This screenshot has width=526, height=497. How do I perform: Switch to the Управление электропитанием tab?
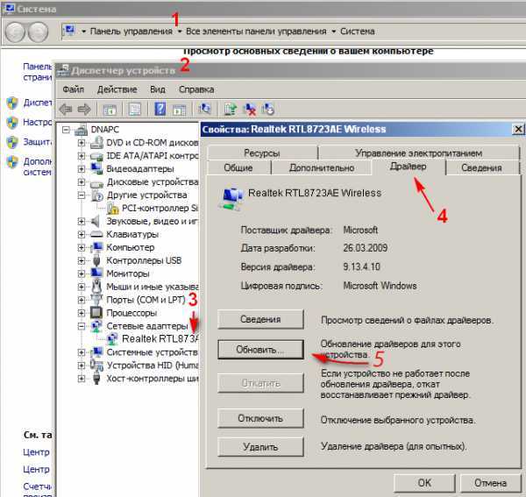pos(418,153)
